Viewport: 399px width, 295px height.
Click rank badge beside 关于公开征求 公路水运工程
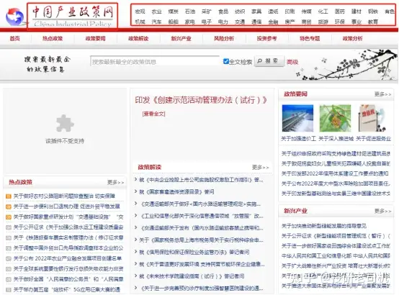click(x=9, y=227)
